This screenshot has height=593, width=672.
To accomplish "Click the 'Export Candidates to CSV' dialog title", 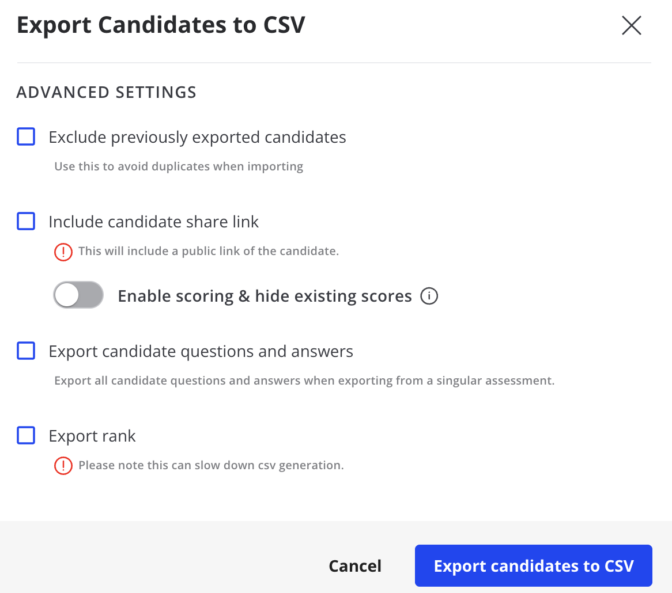I will (161, 25).
